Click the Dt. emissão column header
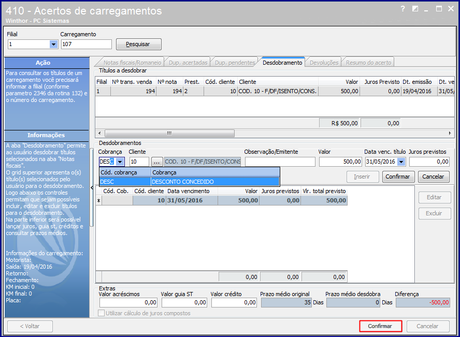Screen dimensions: 460x337 pos(419,82)
